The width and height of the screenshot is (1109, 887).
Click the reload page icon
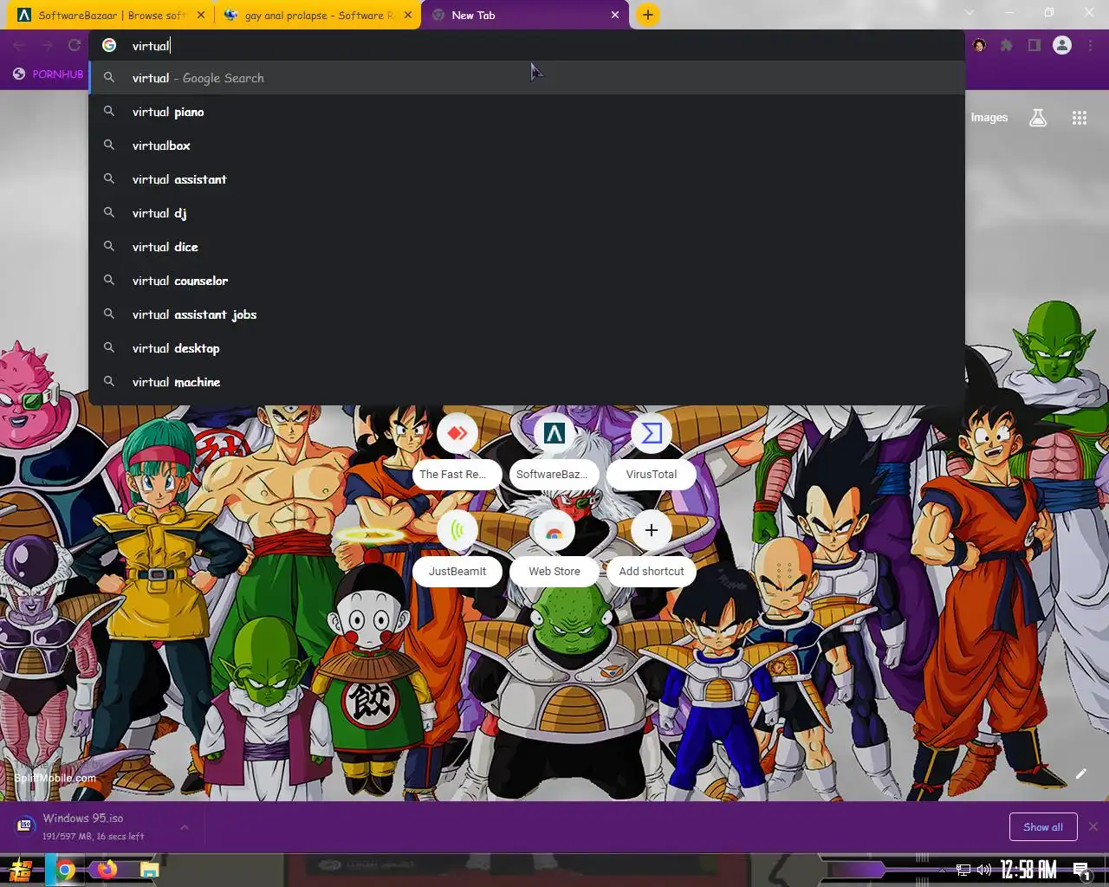coord(75,46)
